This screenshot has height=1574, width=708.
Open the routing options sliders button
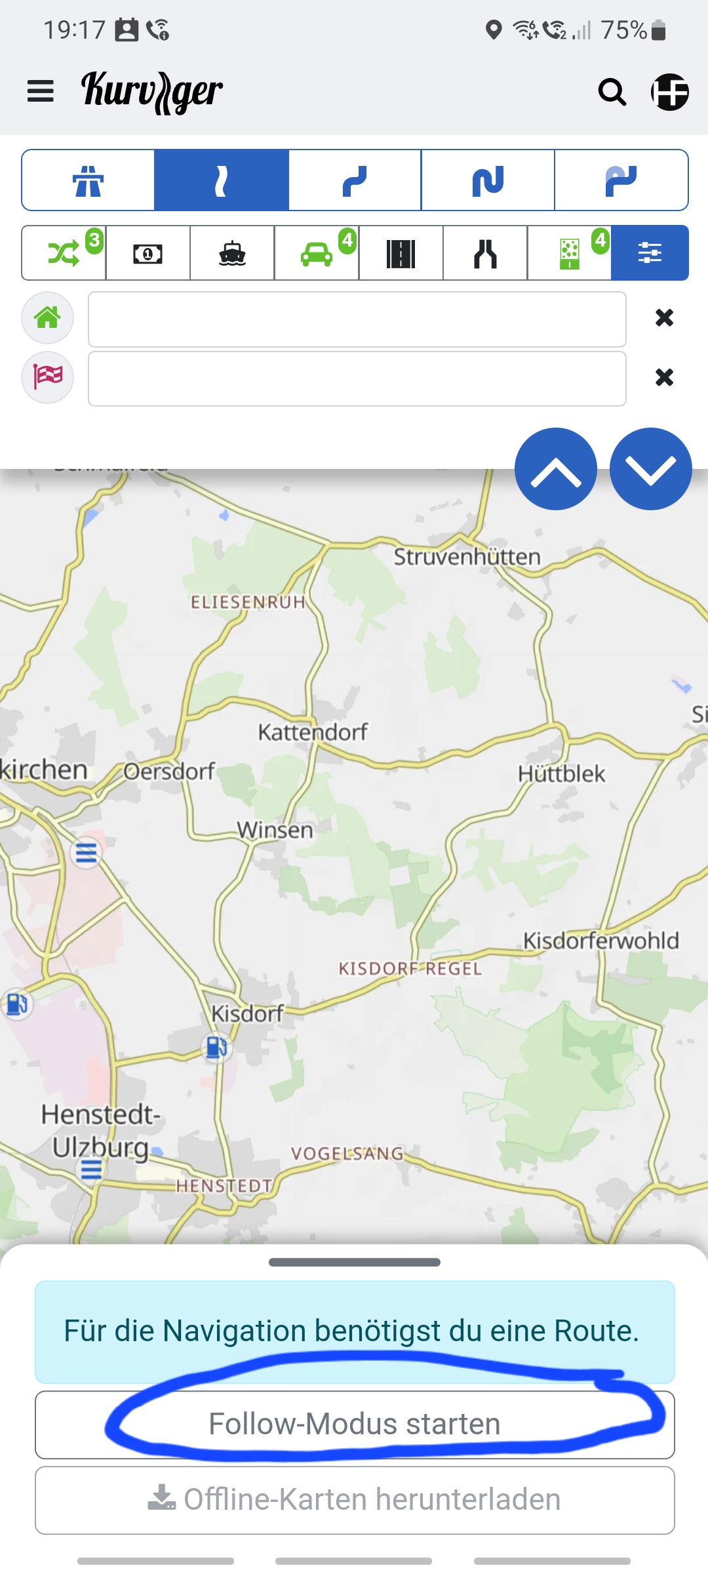650,253
